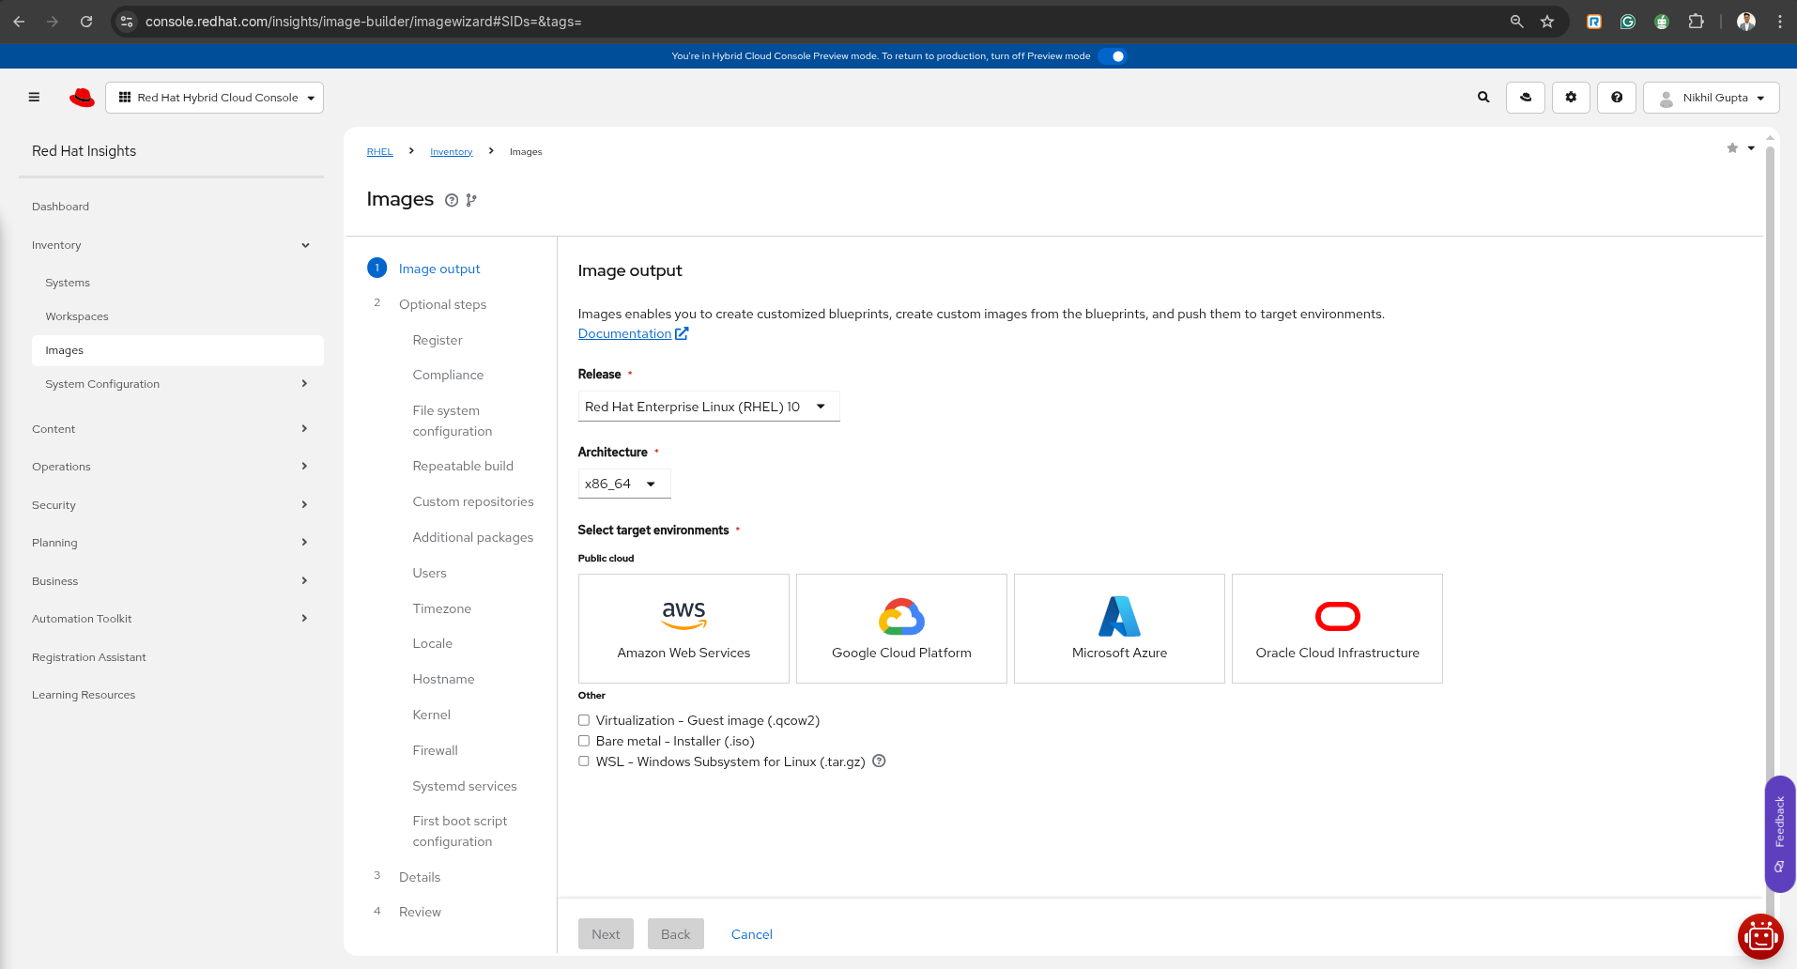
Task: Open the virtual assistant chatbot icon
Action: pos(1760,936)
